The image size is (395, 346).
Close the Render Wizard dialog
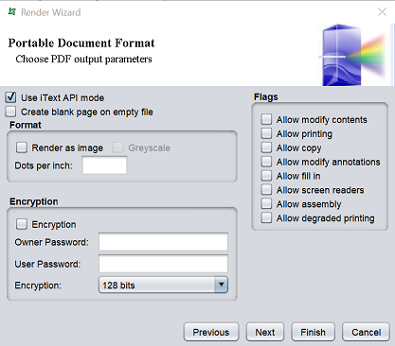pyautogui.click(x=382, y=12)
